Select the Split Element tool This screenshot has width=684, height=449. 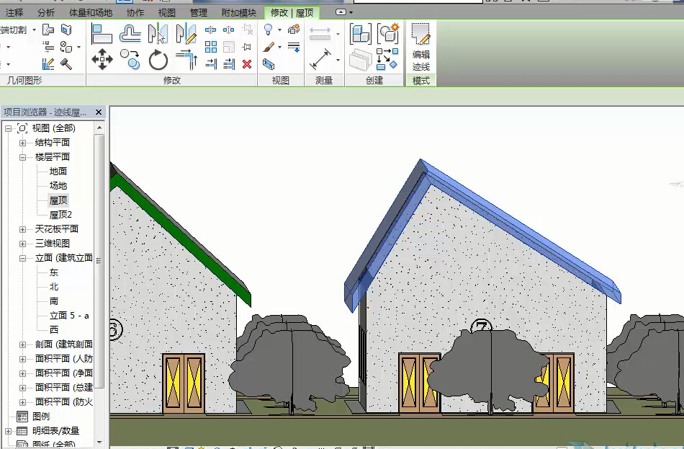click(211, 30)
